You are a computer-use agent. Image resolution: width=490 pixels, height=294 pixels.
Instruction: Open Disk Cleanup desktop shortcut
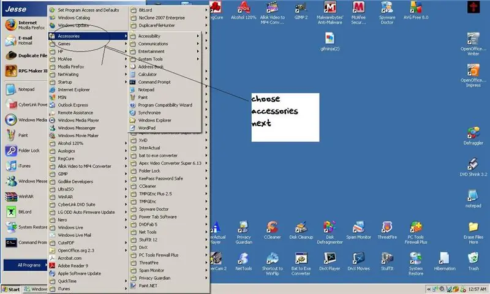point(301,230)
